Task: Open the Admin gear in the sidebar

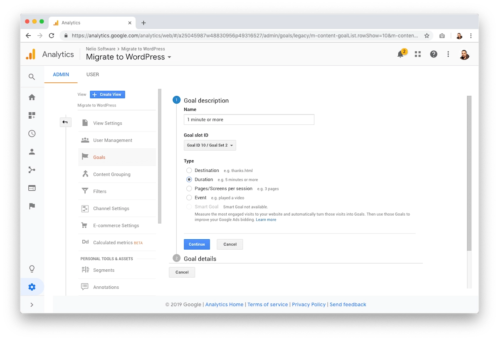Action: [32, 287]
